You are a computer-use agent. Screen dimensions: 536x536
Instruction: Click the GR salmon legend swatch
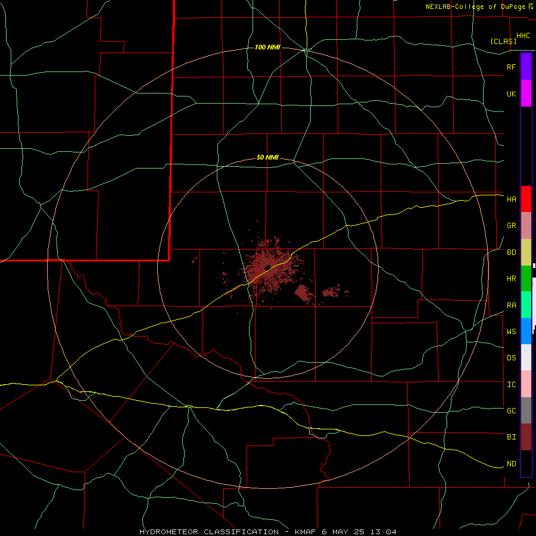click(x=526, y=226)
